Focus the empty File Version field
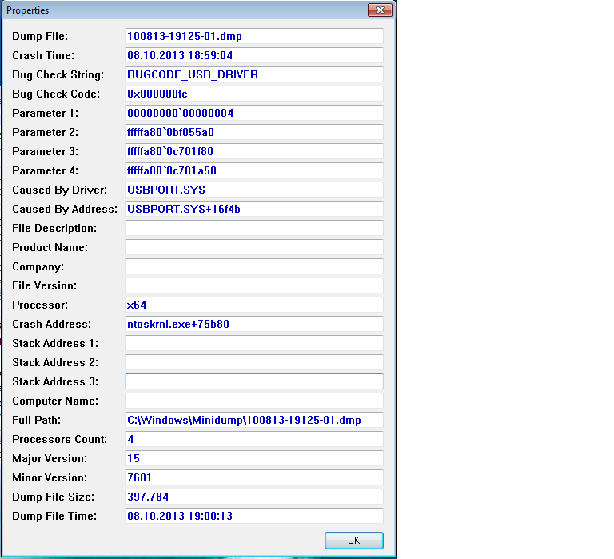This screenshot has width=614, height=559. coord(254,285)
